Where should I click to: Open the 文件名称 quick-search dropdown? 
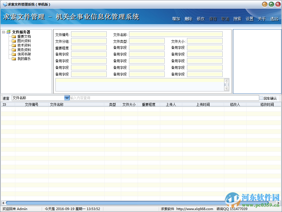67,98
